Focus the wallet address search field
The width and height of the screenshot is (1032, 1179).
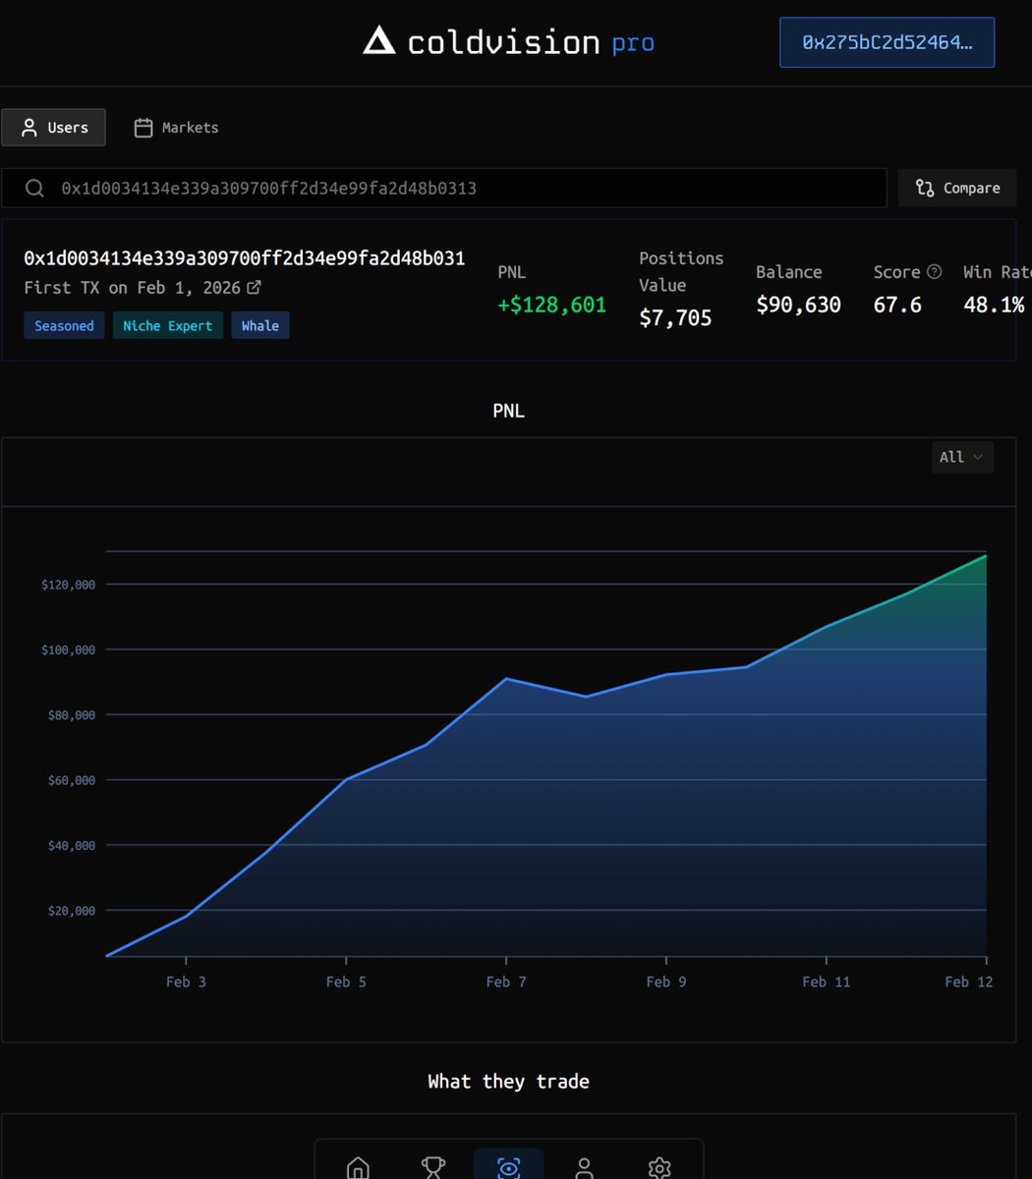pyautogui.click(x=444, y=188)
